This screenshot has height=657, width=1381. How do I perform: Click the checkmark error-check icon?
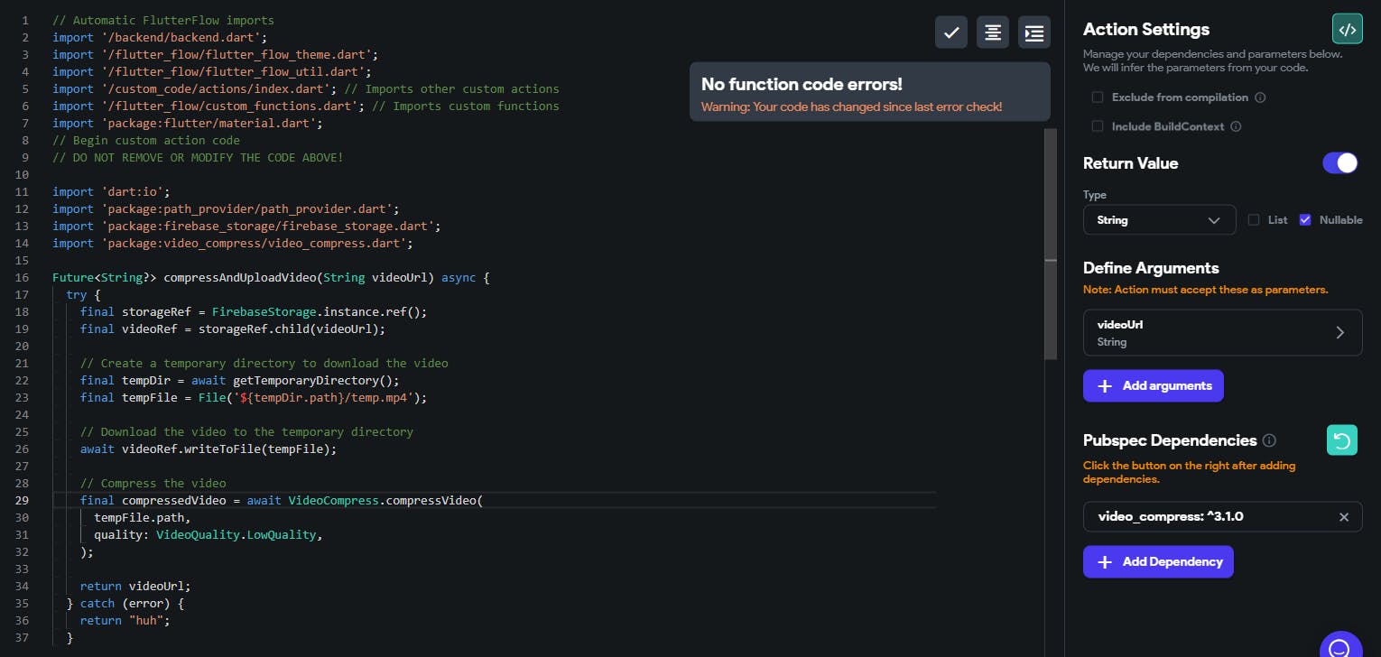[951, 32]
